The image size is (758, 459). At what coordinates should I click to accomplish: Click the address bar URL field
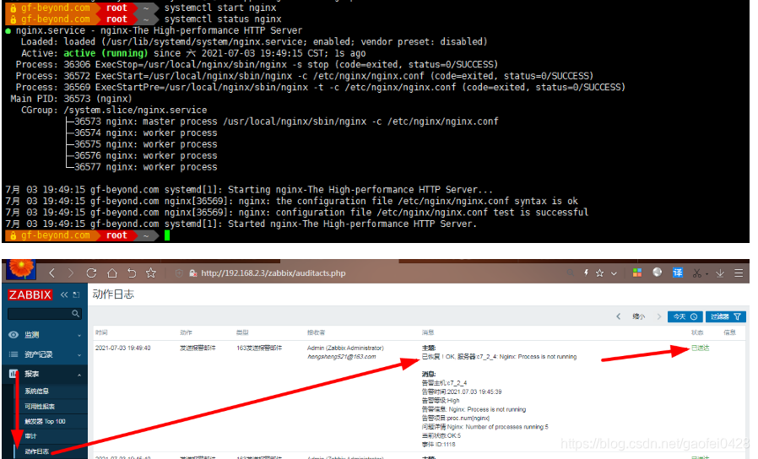pyautogui.click(x=273, y=273)
